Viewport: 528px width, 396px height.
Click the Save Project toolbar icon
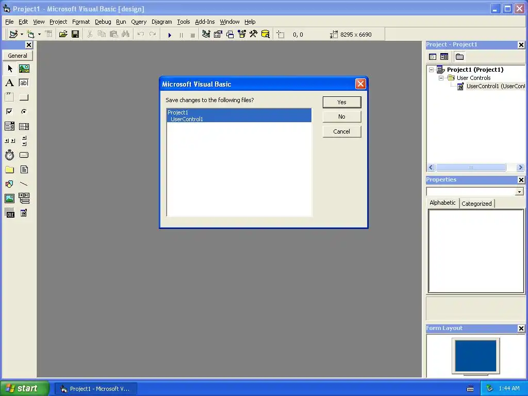tap(75, 34)
